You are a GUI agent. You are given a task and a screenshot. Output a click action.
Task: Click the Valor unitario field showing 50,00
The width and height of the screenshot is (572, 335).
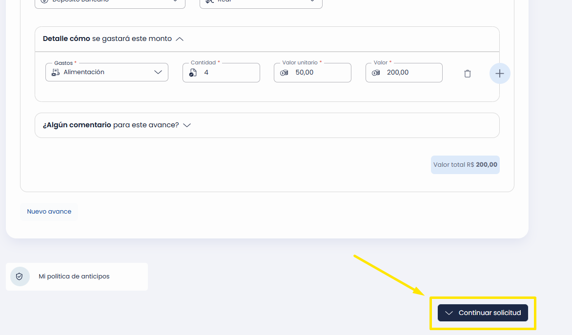(313, 73)
